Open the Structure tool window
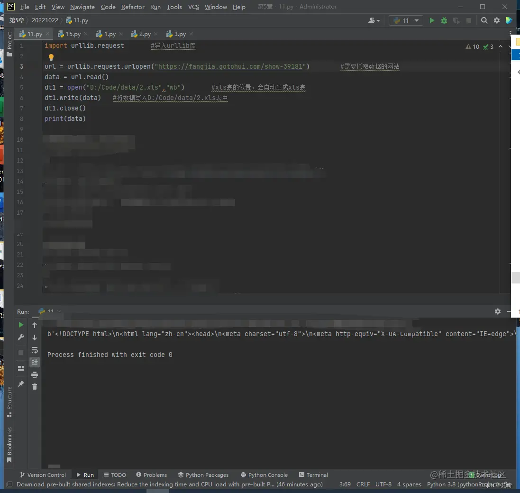This screenshot has width=520, height=493. pos(9,402)
